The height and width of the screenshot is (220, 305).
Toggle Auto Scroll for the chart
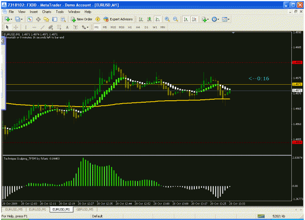(x=186, y=19)
